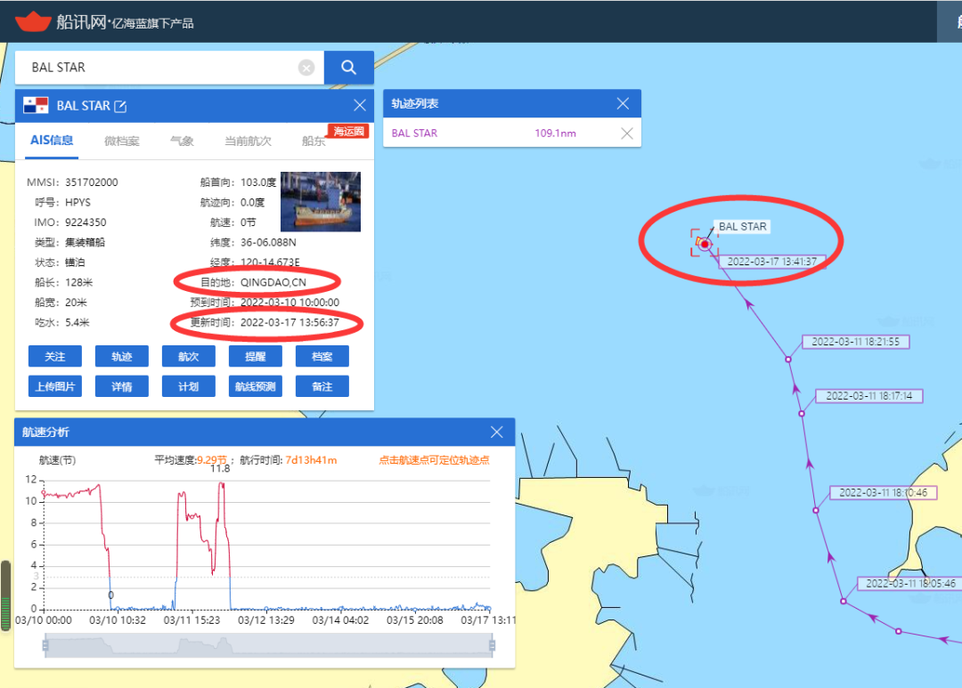Click the BAL STAR ship marker on map

(704, 243)
